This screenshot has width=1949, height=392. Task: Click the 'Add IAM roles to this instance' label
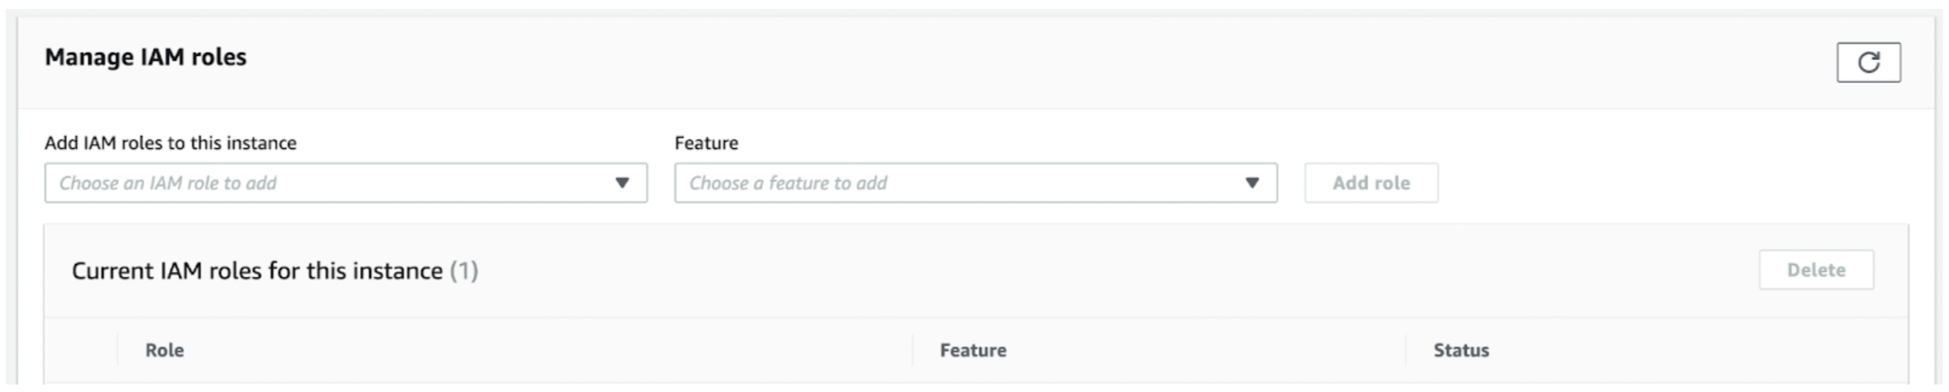point(170,143)
